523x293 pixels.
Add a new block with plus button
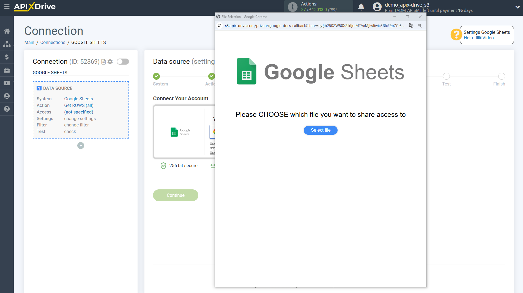click(x=81, y=146)
